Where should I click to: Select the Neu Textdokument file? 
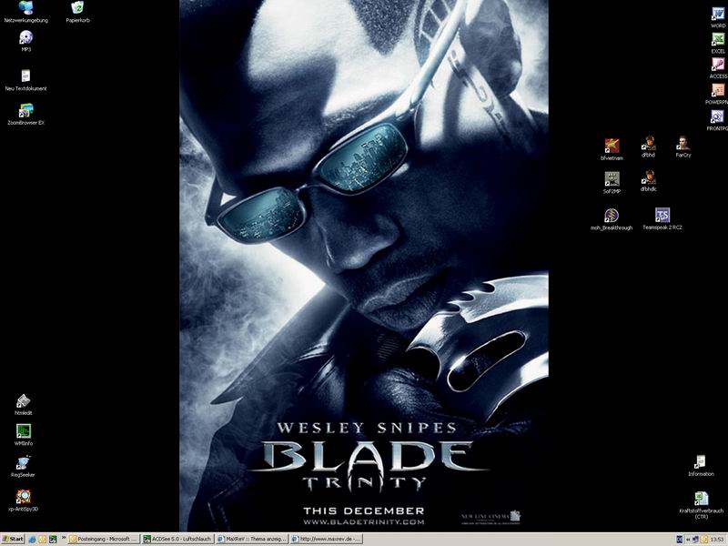[x=25, y=76]
